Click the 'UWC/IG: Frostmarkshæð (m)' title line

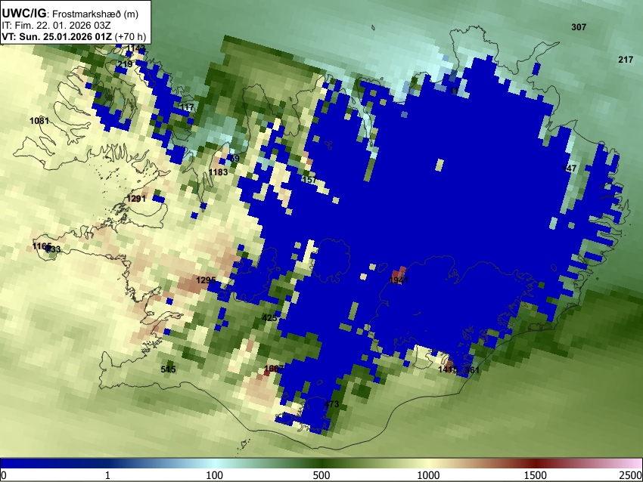pyautogui.click(x=70, y=14)
